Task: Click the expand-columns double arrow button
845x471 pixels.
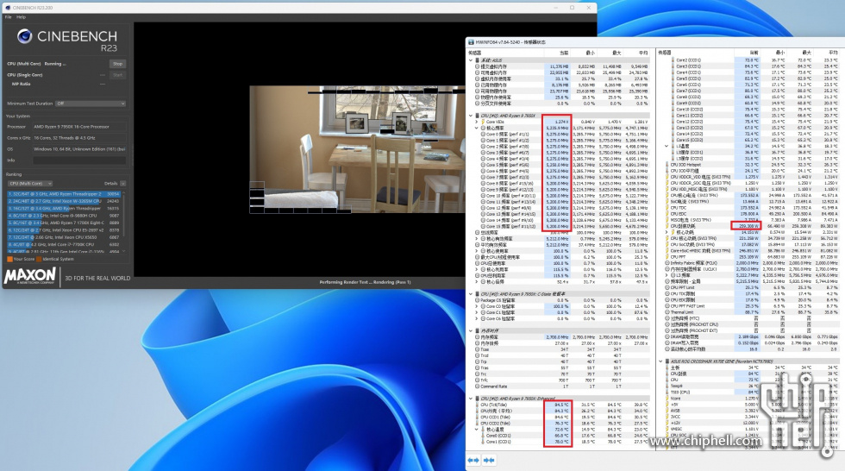Action: coord(473,461)
